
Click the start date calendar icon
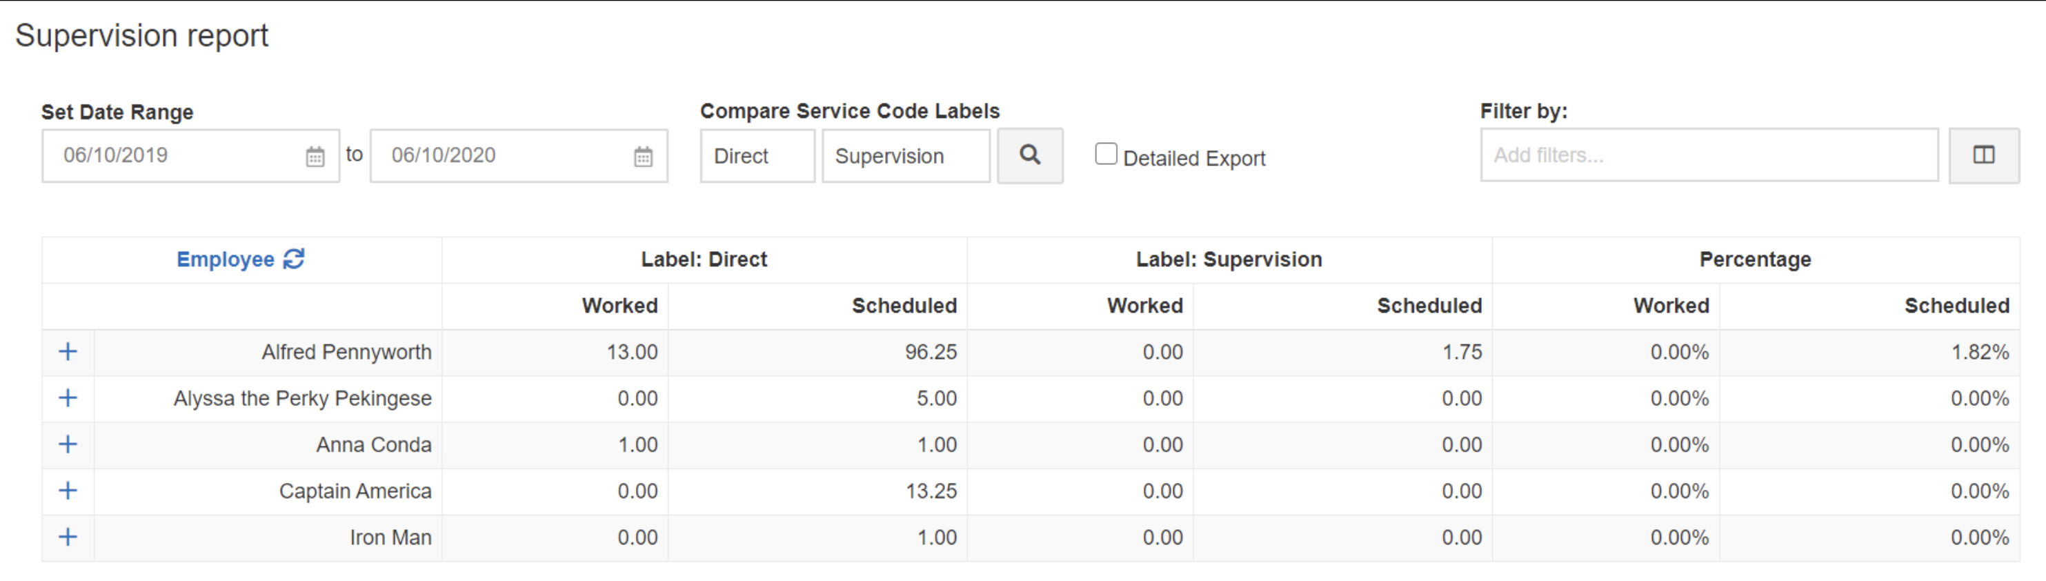(x=315, y=157)
